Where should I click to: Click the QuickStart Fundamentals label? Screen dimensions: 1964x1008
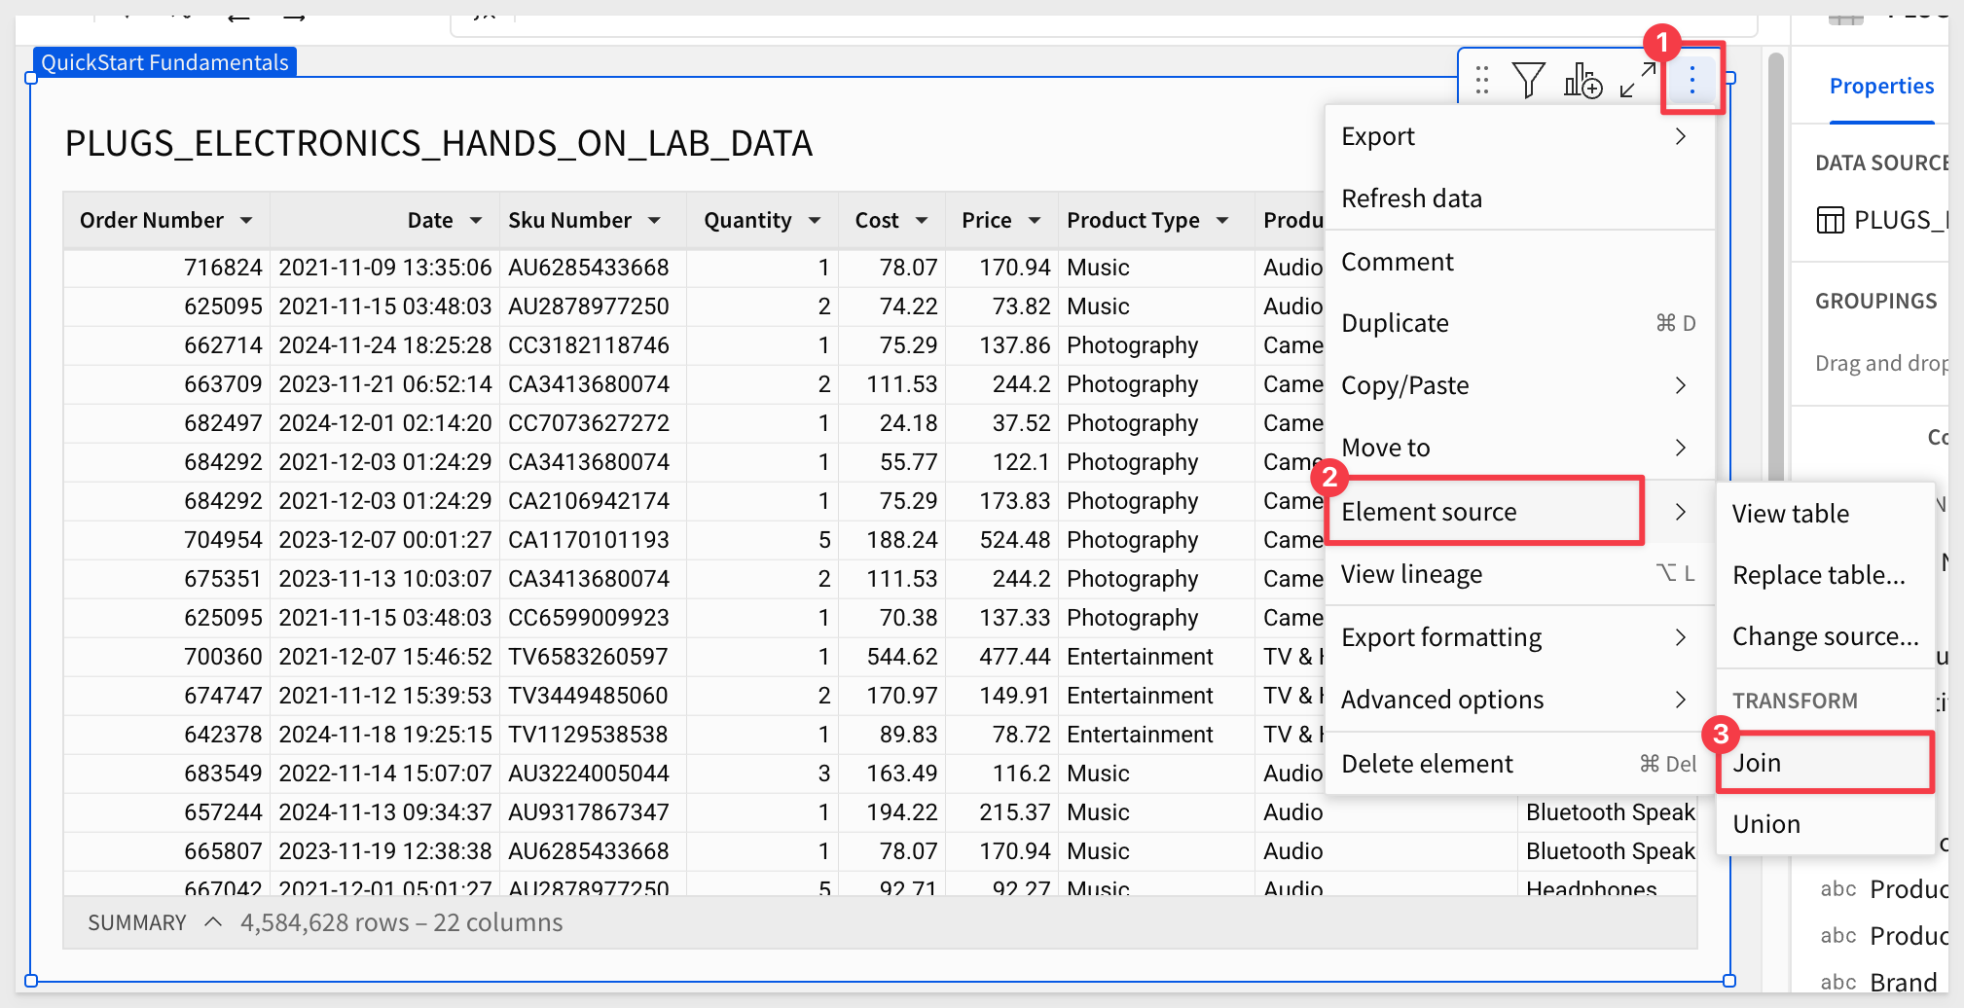[x=164, y=63]
